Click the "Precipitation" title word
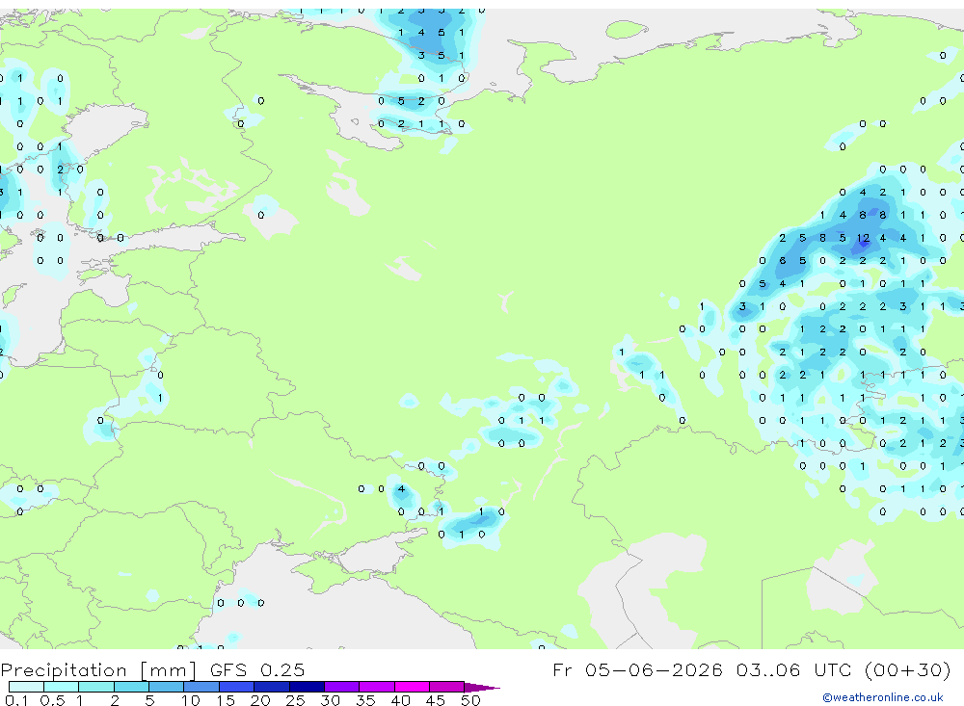The height and width of the screenshot is (706, 964). pyautogui.click(x=64, y=669)
